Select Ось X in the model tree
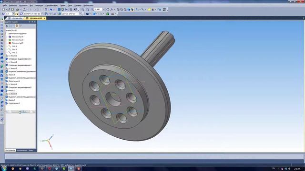305x171 pixels. [14, 47]
